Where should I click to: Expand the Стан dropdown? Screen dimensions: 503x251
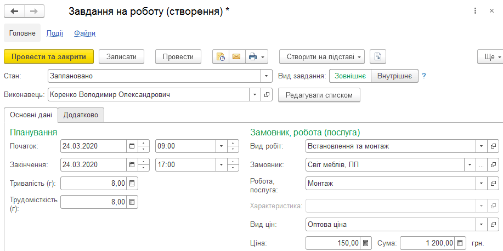[x=266, y=76]
